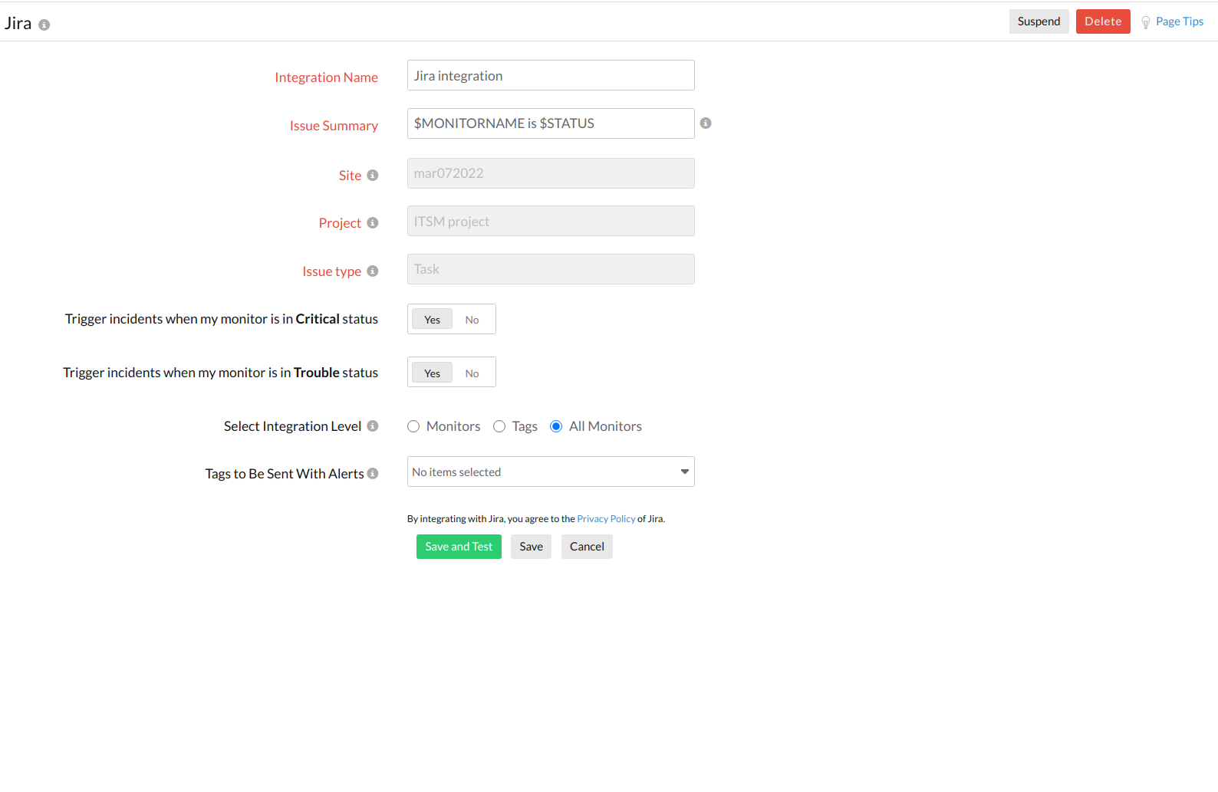Suspend the Jira integration
Viewport: 1218px width, 792px height.
click(x=1039, y=21)
